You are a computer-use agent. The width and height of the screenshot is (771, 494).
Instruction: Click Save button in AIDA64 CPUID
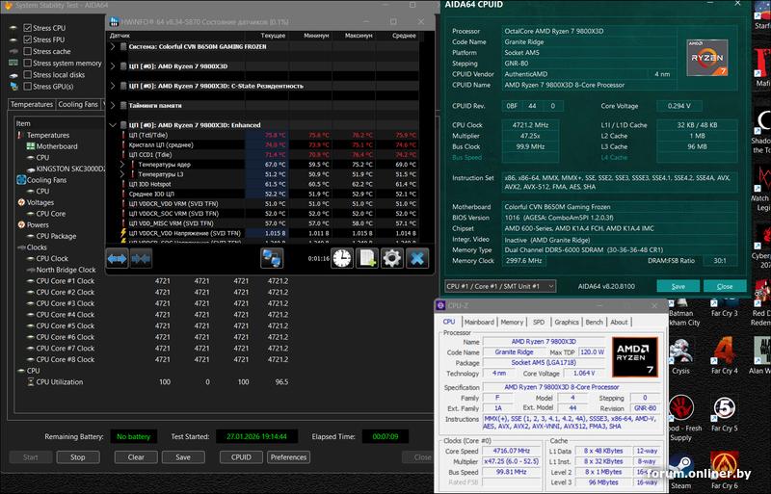click(x=678, y=286)
